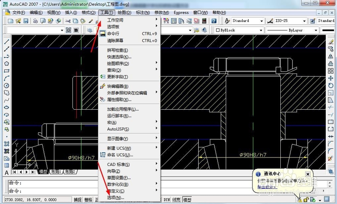Click the 单击此处 link in the balloon
337x204 pixels.
(267, 186)
